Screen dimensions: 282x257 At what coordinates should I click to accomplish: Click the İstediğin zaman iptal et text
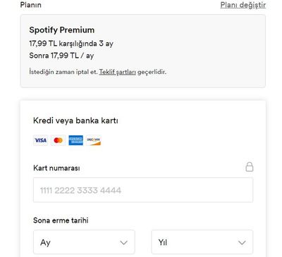[x=63, y=72]
